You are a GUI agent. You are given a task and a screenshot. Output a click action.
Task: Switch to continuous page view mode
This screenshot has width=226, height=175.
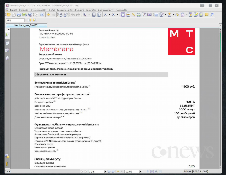(152, 171)
